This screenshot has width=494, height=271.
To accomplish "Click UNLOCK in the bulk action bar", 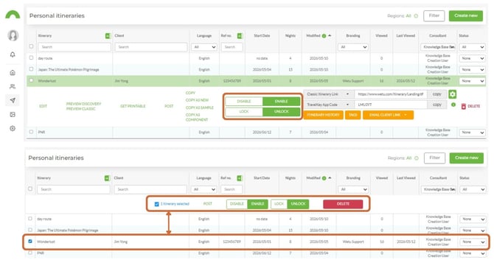I will (x=298, y=204).
